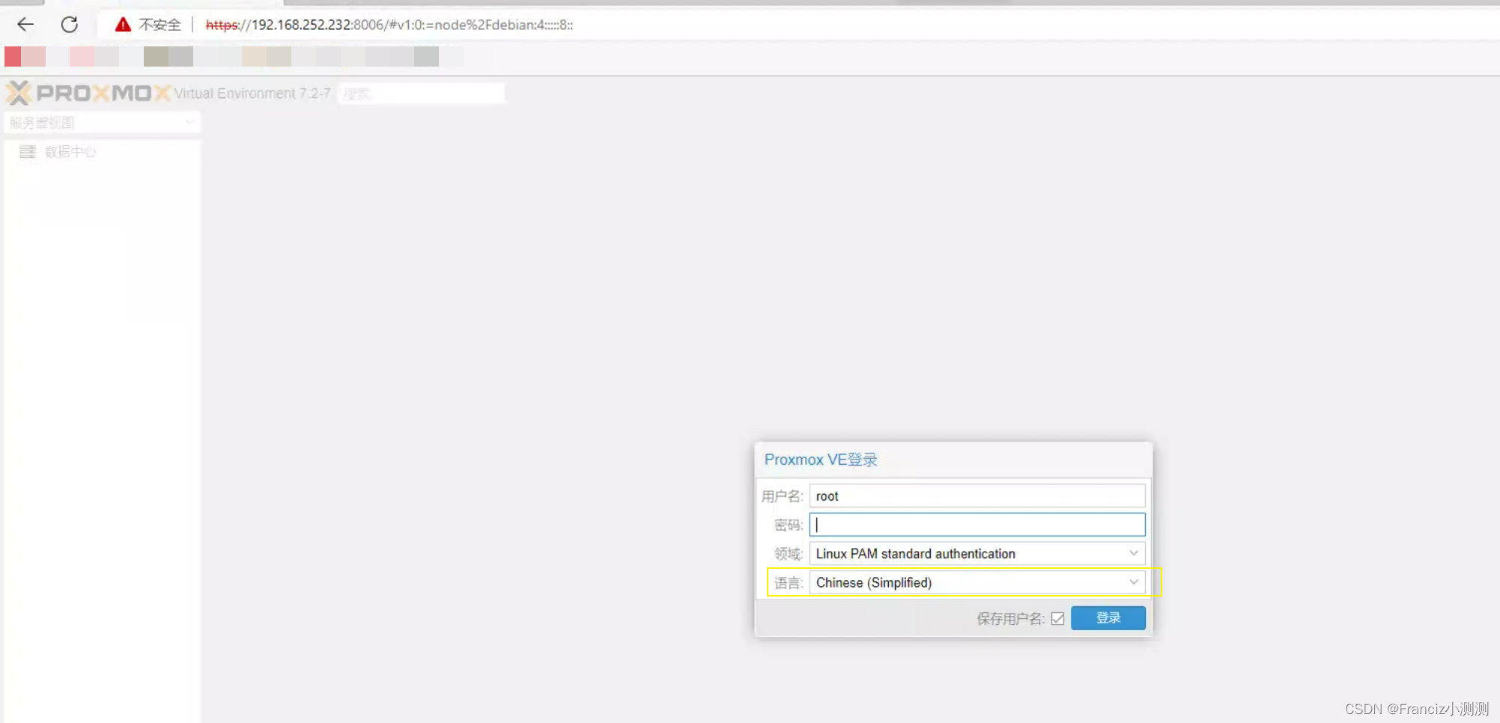The height and width of the screenshot is (723, 1500).
Task: Click the username field containing root
Action: (x=977, y=495)
